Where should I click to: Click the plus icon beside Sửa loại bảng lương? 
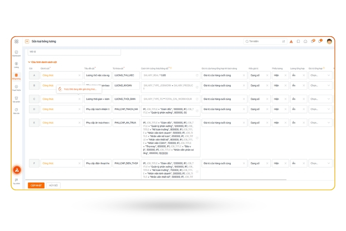pos(27,41)
